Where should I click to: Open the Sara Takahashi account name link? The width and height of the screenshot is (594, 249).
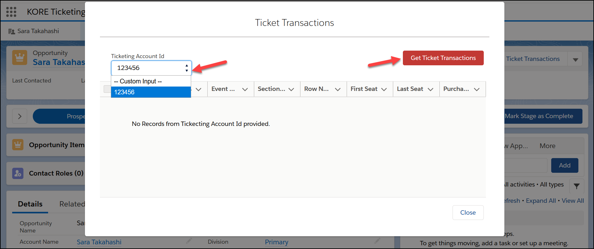click(99, 242)
